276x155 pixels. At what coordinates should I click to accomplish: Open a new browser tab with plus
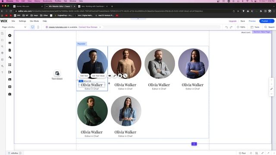(112, 6)
